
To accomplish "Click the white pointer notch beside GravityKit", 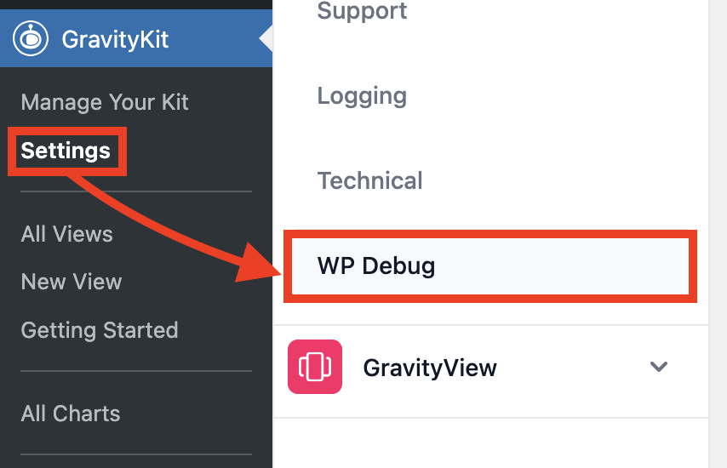I will pos(266,38).
